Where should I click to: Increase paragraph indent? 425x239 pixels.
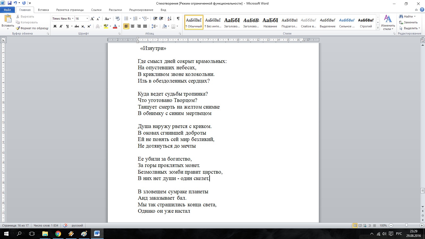(161, 19)
